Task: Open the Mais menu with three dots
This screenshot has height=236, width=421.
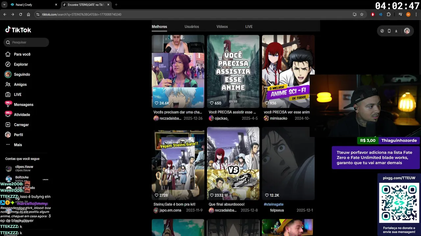Action: pyautogui.click(x=13, y=145)
